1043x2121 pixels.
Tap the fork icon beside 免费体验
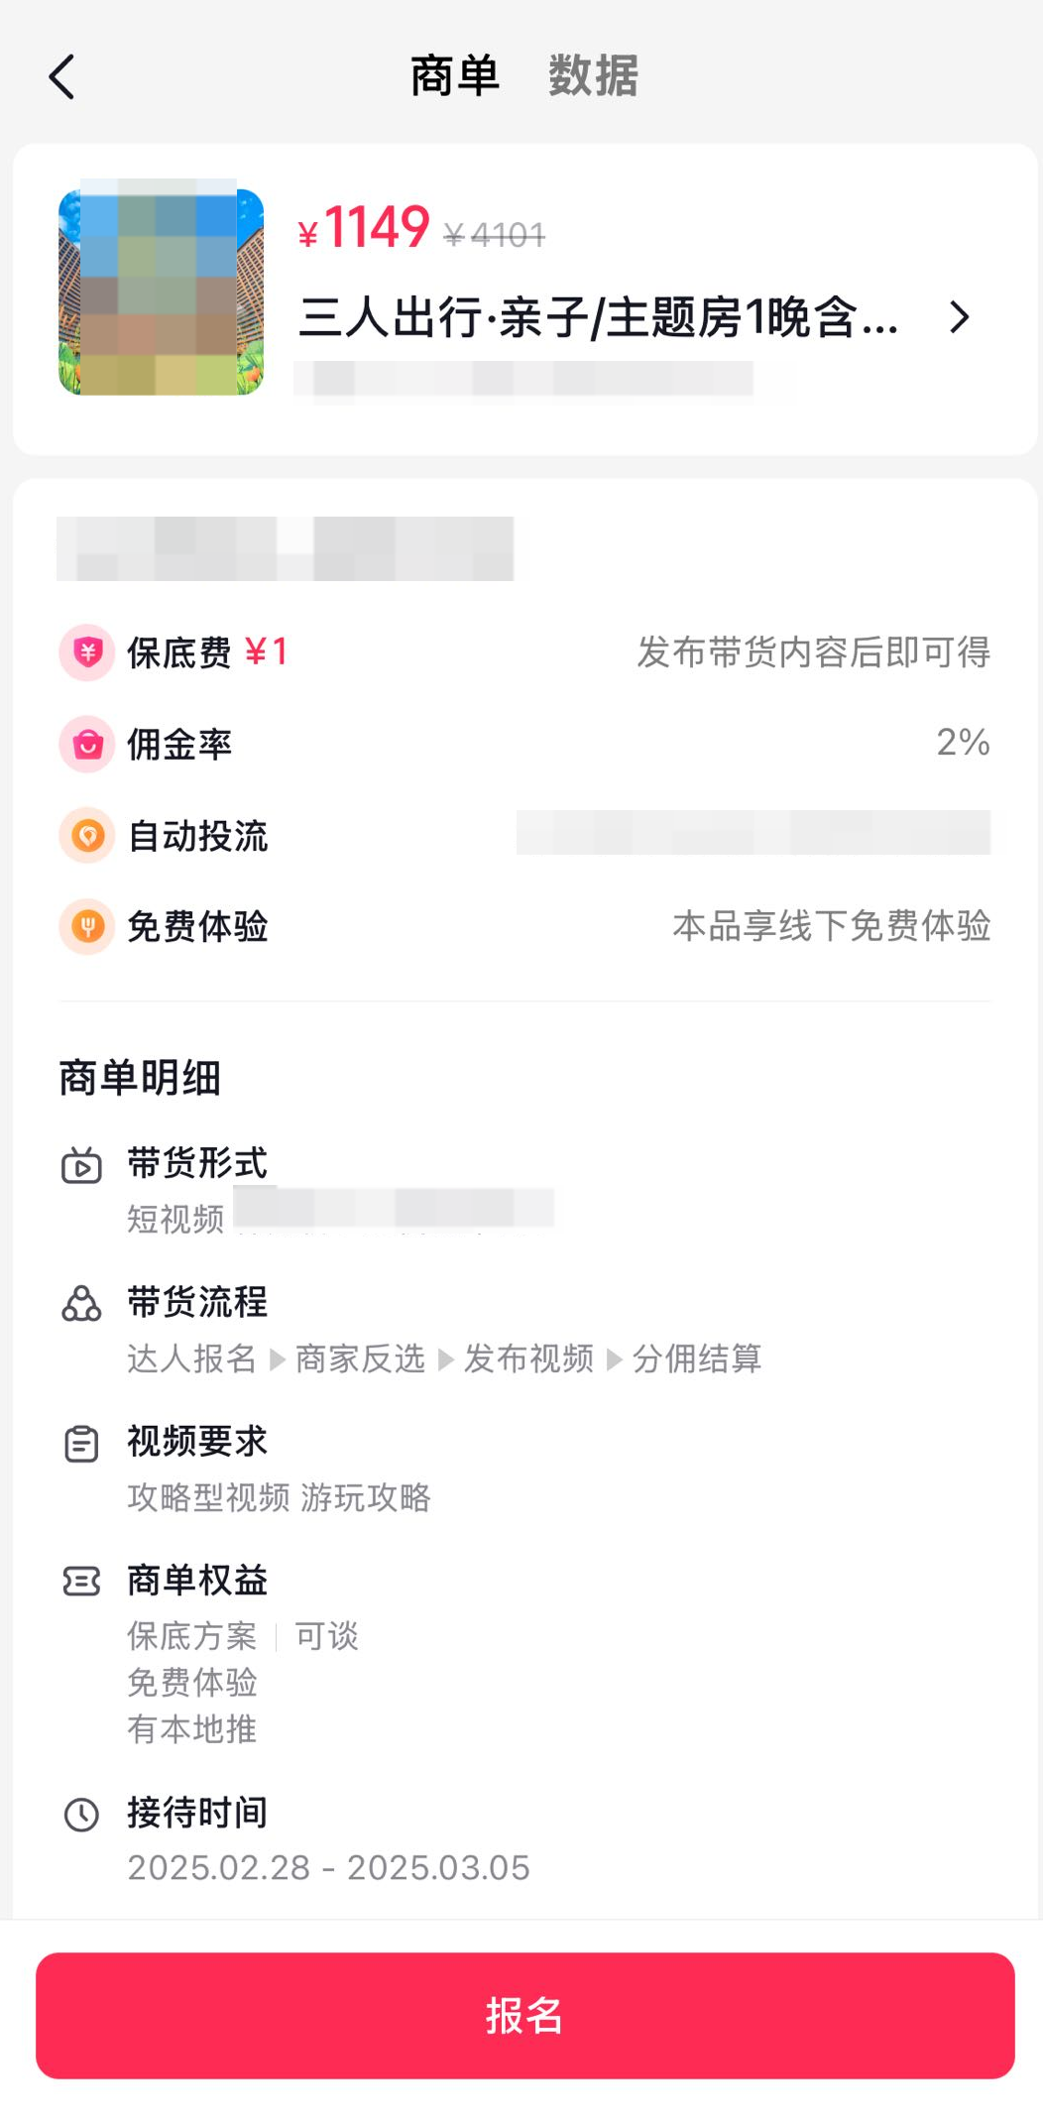[x=87, y=926]
